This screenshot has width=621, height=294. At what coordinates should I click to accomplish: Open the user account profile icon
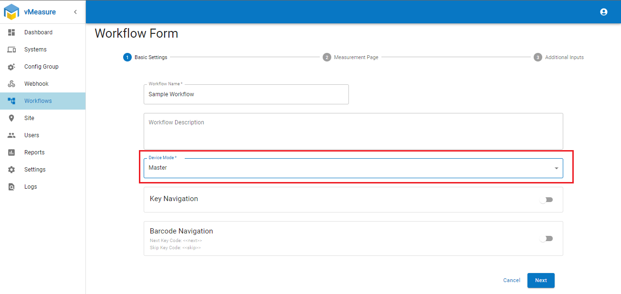coord(604,12)
